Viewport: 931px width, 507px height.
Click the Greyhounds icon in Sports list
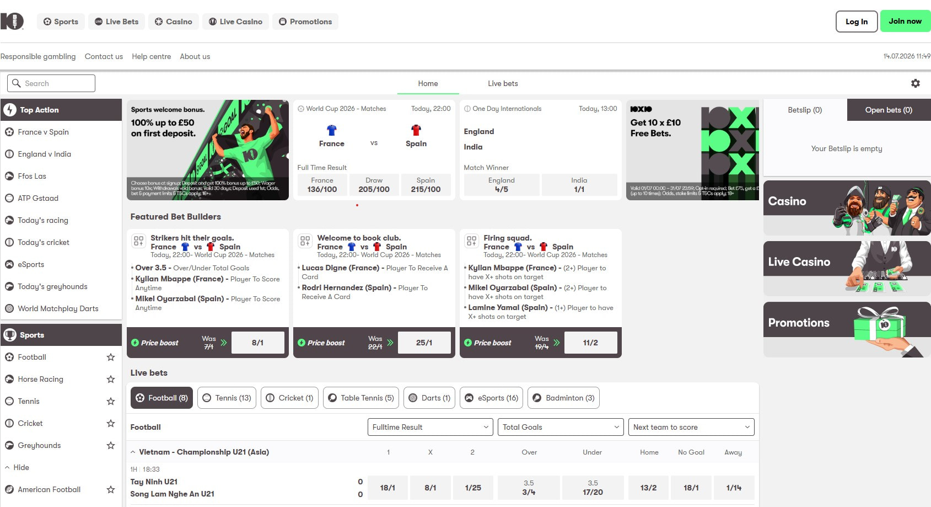(x=9, y=445)
